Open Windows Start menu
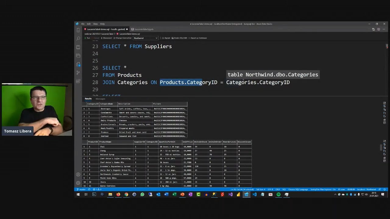The width and height of the screenshot is (390, 219). 78,194
